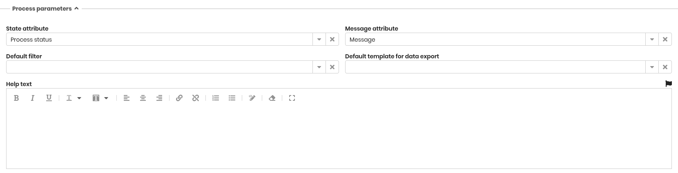The width and height of the screenshot is (678, 173).
Task: Toggle bold formatting in Help text
Action: [16, 98]
